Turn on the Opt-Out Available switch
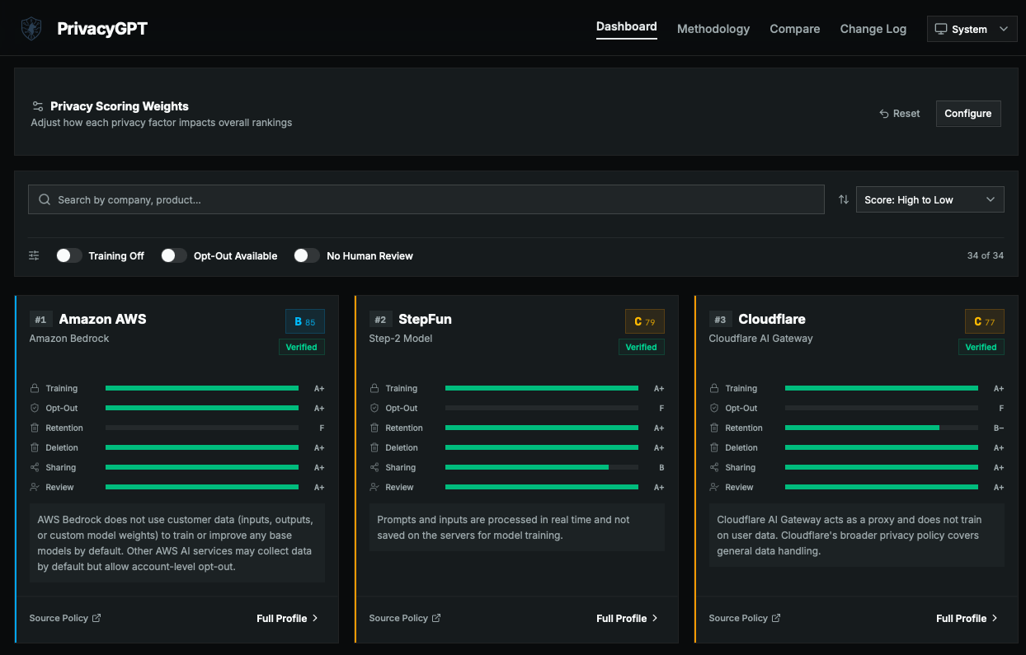Screen dimensions: 1026x655 [x=174, y=255]
